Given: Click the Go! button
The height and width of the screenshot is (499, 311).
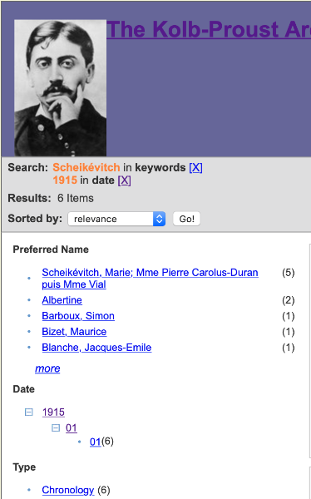Looking at the screenshot, I should 186,219.
